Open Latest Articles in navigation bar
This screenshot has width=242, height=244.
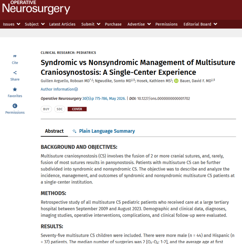tap(62, 24)
